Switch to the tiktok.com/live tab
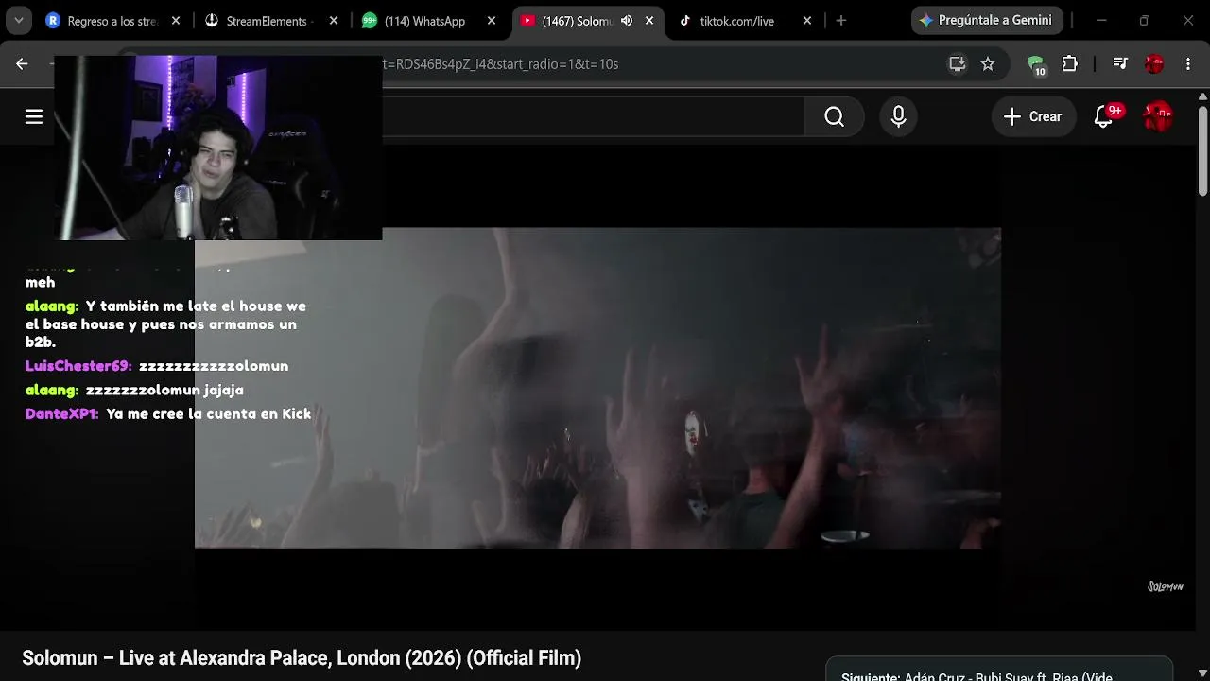The height and width of the screenshot is (681, 1210). 737,21
